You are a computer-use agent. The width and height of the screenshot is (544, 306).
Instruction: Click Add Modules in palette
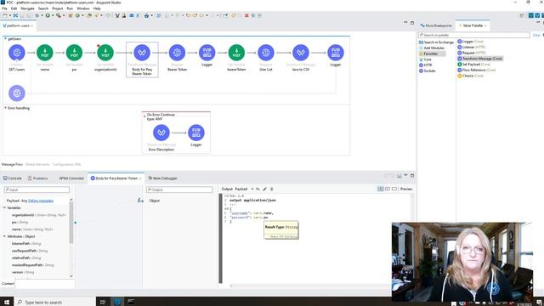[x=432, y=48]
